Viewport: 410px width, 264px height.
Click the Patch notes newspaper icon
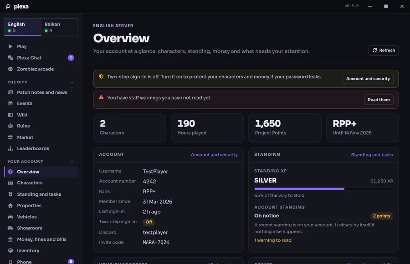coord(10,92)
